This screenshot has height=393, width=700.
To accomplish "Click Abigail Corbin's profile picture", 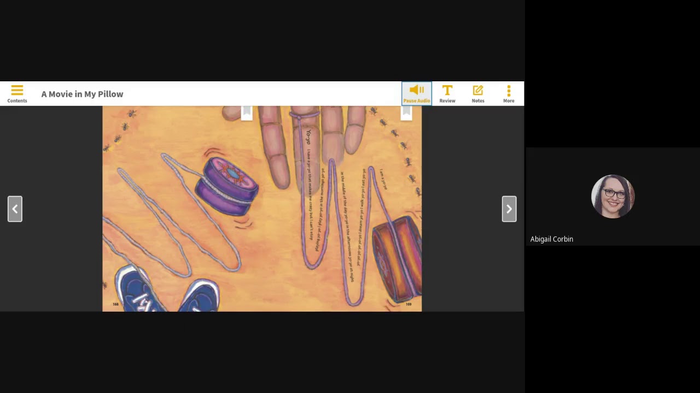I will [x=612, y=196].
